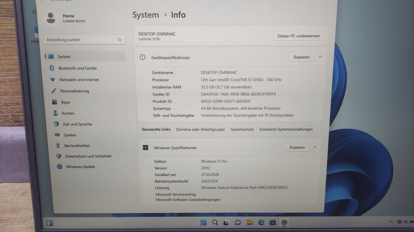Click the Apps icon in sidebar
Viewport: 414px width, 232px height.
(55, 102)
